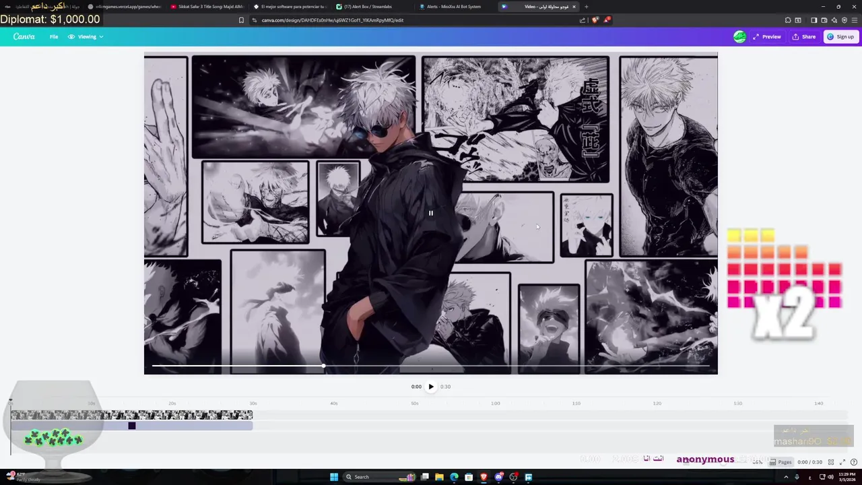Jump to the 40s mark on the timeline ruler
The width and height of the screenshot is (862, 485).
334,403
